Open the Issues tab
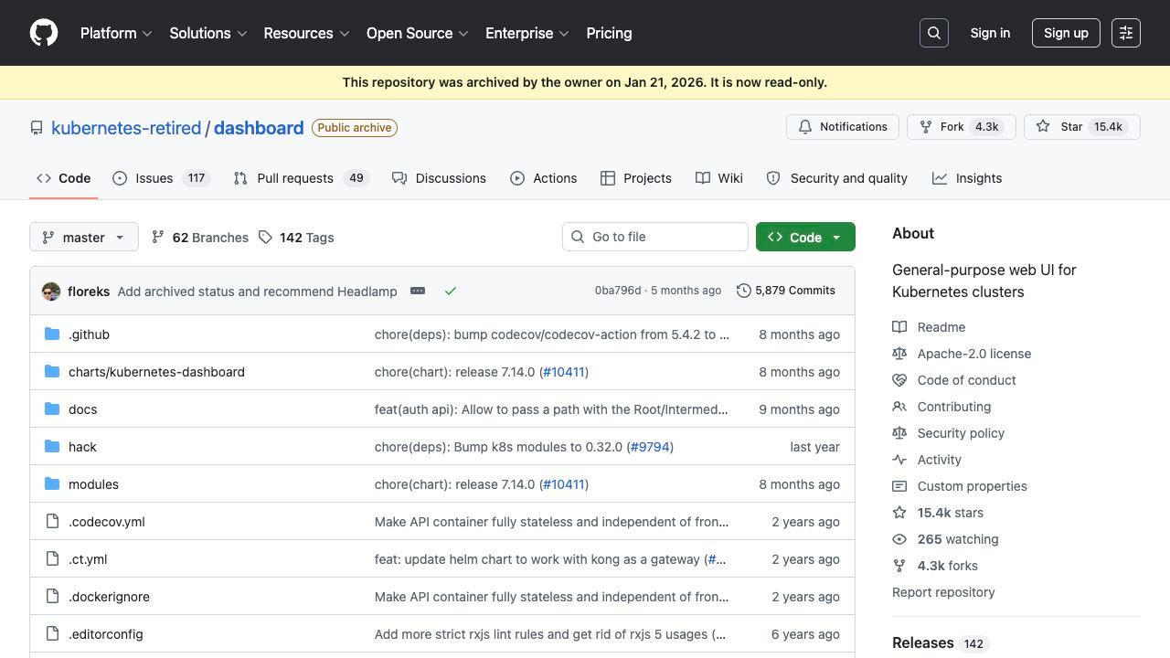The height and width of the screenshot is (658, 1170). pyautogui.click(x=162, y=178)
